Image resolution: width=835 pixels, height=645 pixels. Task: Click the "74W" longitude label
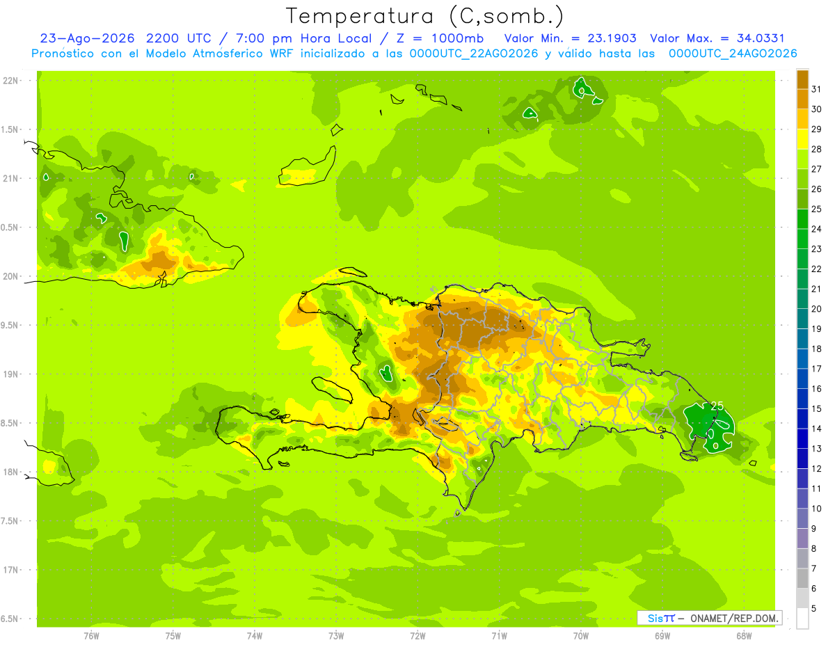(x=255, y=635)
